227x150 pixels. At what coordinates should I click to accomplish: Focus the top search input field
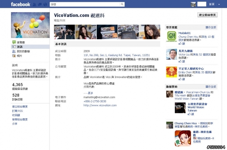(x=85, y=4)
